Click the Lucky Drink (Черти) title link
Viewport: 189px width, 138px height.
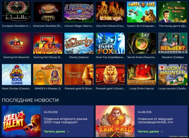141,89
